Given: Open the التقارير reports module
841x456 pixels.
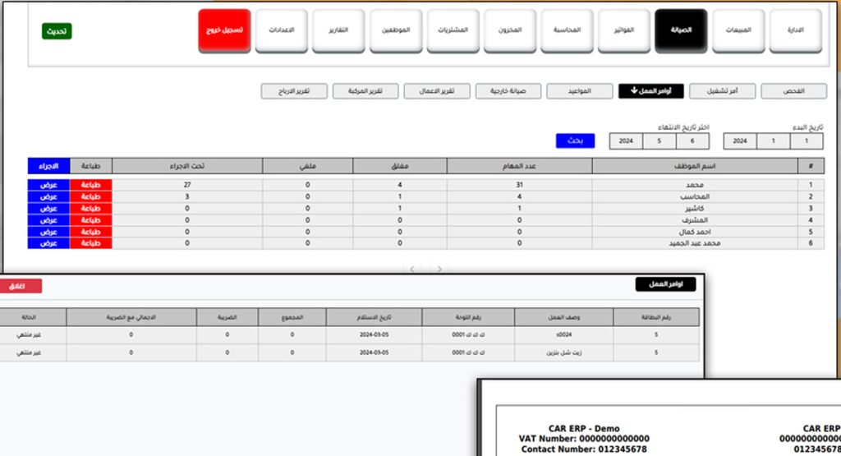Looking at the screenshot, I should 338,31.
